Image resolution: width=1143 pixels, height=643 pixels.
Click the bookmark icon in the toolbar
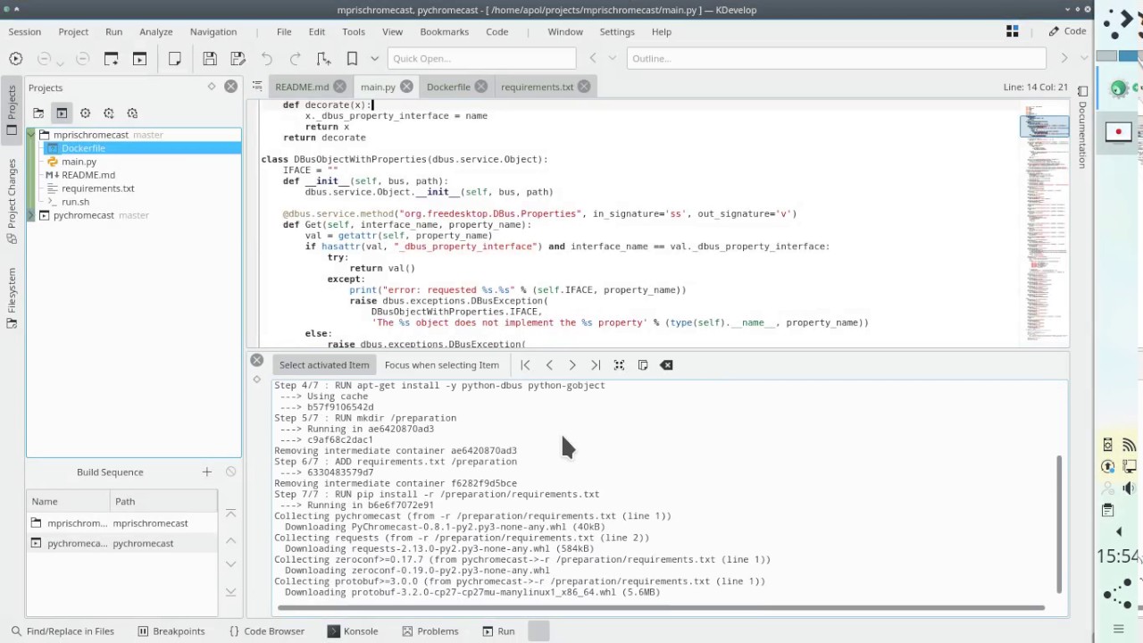coord(352,58)
